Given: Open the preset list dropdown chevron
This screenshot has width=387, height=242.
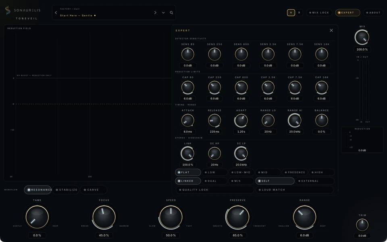Looking at the screenshot, I should click(163, 13).
